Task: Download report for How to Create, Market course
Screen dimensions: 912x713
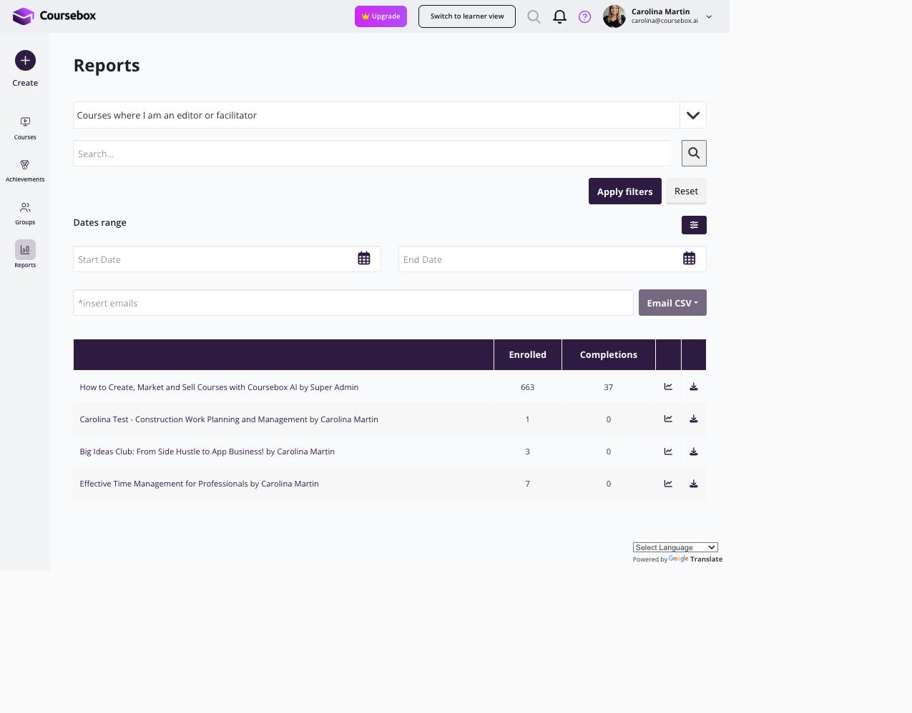Action: coord(694,387)
